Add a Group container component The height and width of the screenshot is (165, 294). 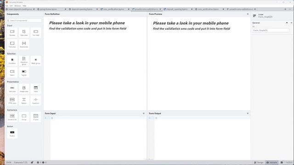[x=24, y=117]
